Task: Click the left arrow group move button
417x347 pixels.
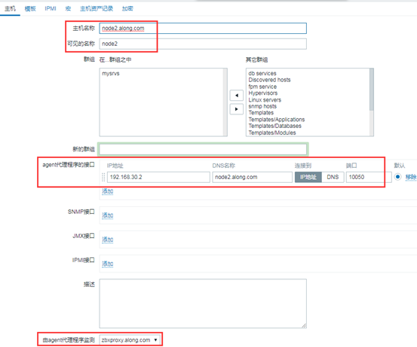Action: [237, 96]
